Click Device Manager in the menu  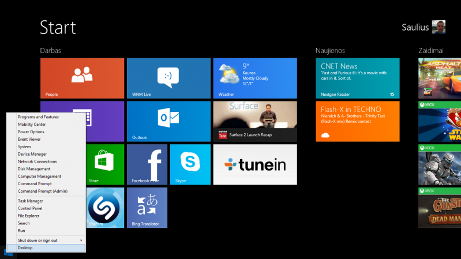pyautogui.click(x=46, y=154)
